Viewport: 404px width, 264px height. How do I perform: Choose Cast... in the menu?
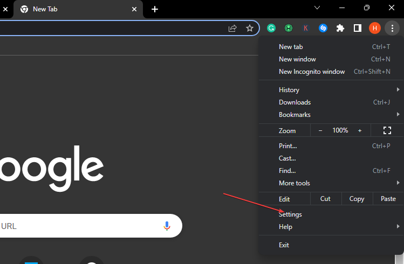(331, 158)
